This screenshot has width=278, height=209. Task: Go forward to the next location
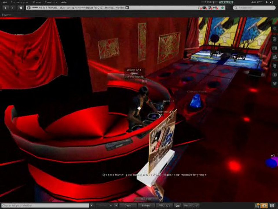point(12,8)
